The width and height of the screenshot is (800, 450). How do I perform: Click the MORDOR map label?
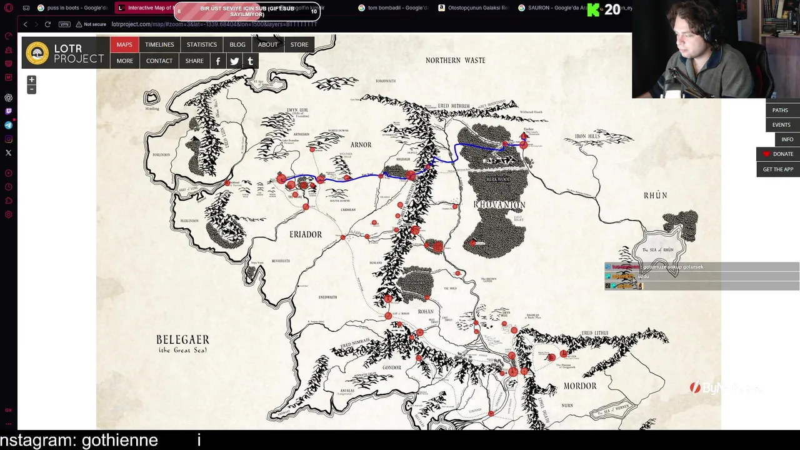pos(580,386)
